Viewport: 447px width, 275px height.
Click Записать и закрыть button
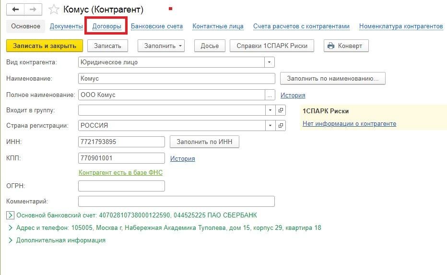[45, 46]
